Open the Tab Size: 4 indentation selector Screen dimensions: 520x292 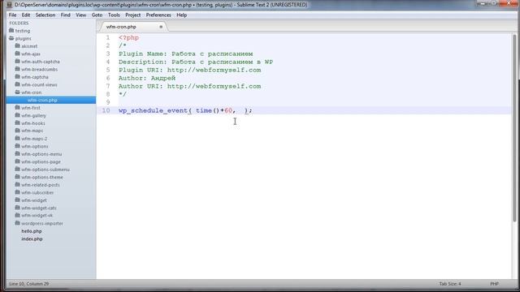click(450, 284)
